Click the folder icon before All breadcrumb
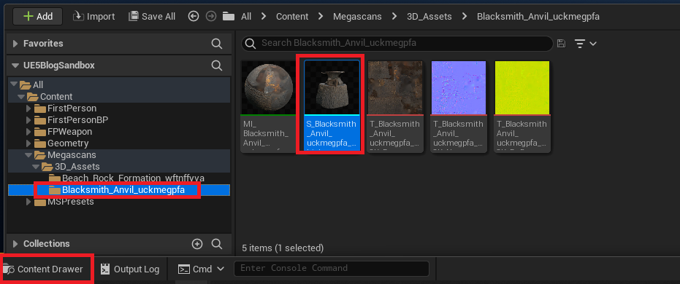680x284 pixels. 229,17
